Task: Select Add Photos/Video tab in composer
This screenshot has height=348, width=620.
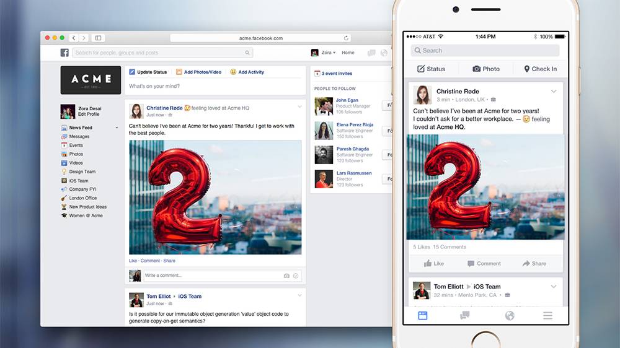Action: [x=198, y=72]
